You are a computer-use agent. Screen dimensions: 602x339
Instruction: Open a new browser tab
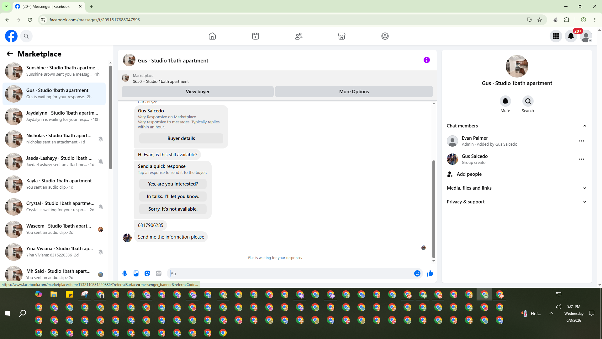click(x=92, y=6)
